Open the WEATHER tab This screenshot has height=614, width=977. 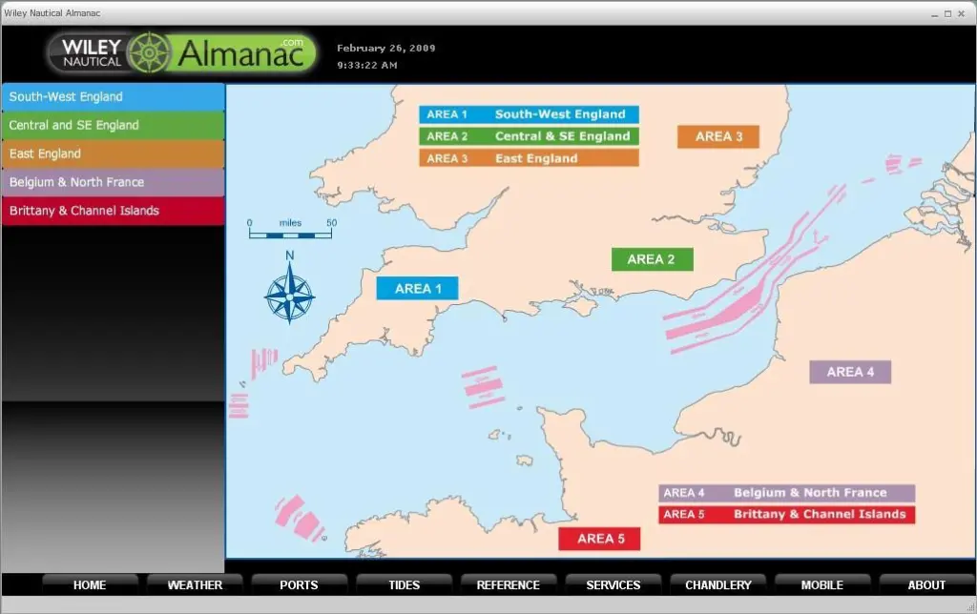195,584
